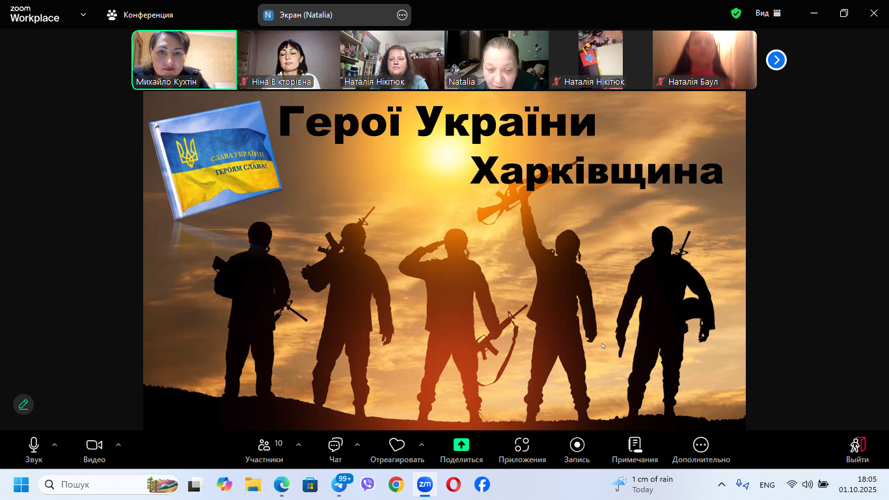The height and width of the screenshot is (500, 889).
Task: Click the green Share (Поделиться) icon
Action: pos(461,445)
